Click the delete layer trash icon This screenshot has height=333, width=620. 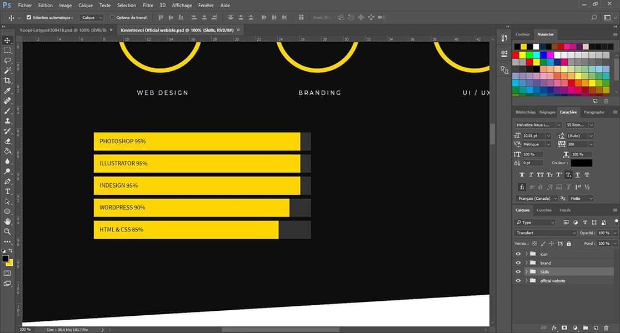[x=606, y=328]
